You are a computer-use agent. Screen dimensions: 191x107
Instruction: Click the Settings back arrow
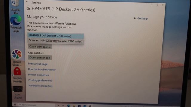(27, 1)
